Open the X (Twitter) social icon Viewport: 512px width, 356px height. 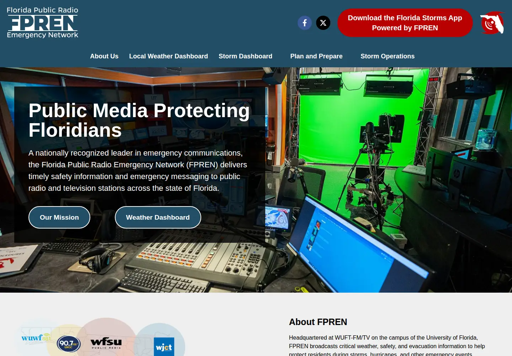click(x=323, y=23)
